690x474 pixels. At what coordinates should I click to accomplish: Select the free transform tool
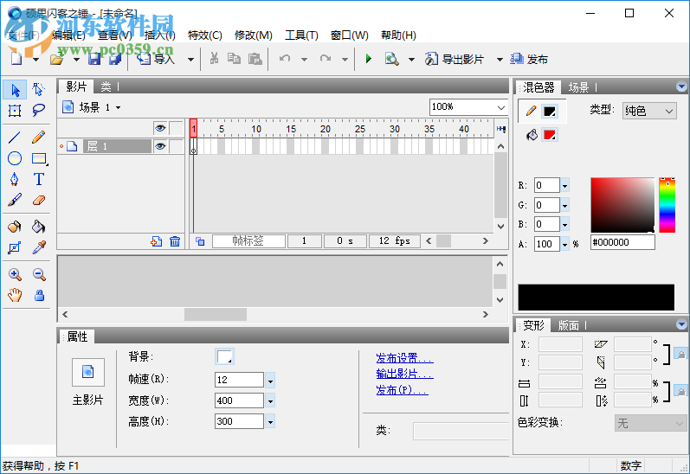click(15, 111)
